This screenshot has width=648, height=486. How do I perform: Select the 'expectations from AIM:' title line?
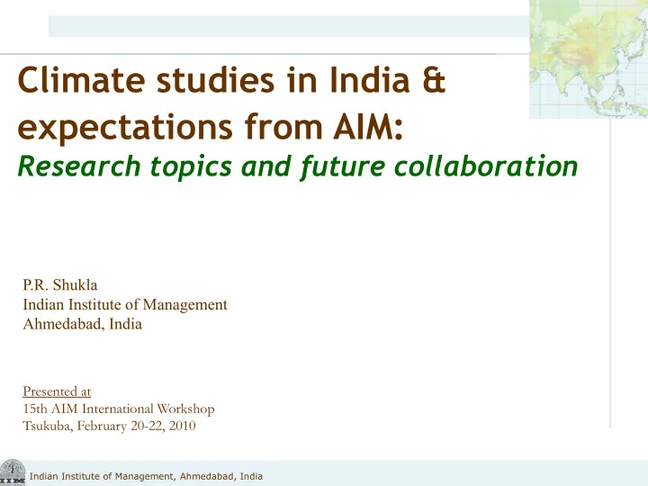pos(211,127)
